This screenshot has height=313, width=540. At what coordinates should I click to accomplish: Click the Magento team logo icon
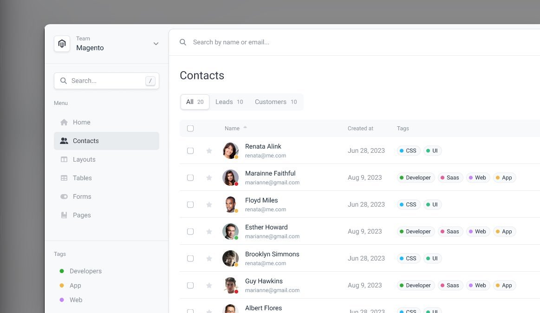click(x=62, y=44)
